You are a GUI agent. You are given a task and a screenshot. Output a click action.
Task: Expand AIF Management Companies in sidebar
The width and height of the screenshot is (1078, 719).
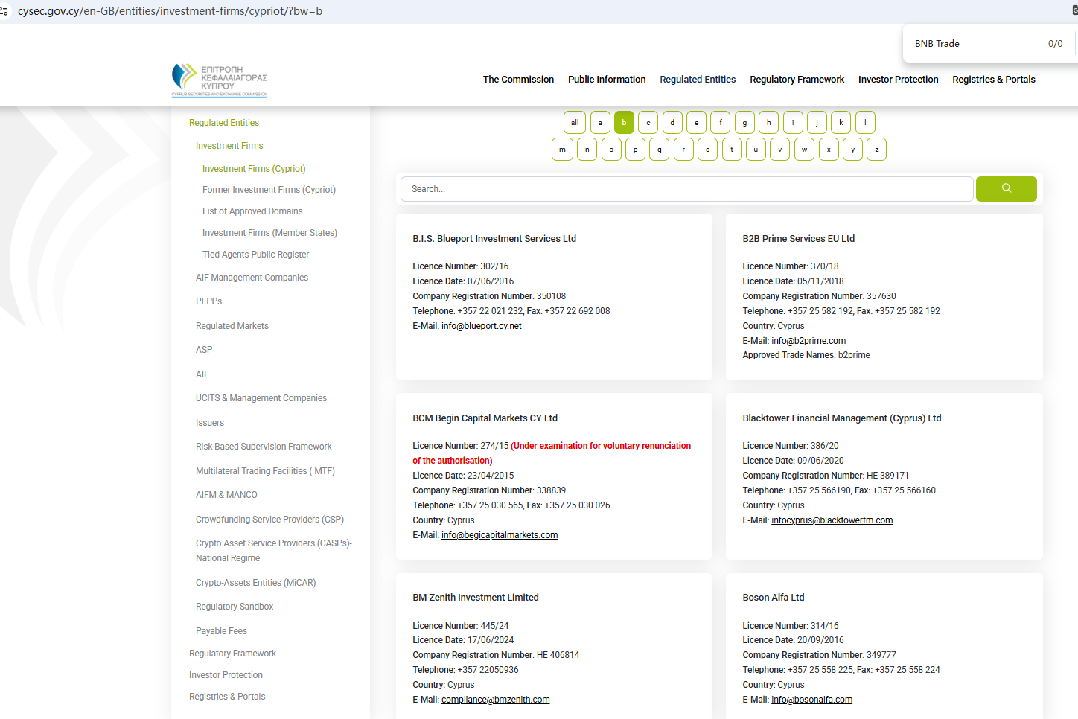pyautogui.click(x=252, y=278)
